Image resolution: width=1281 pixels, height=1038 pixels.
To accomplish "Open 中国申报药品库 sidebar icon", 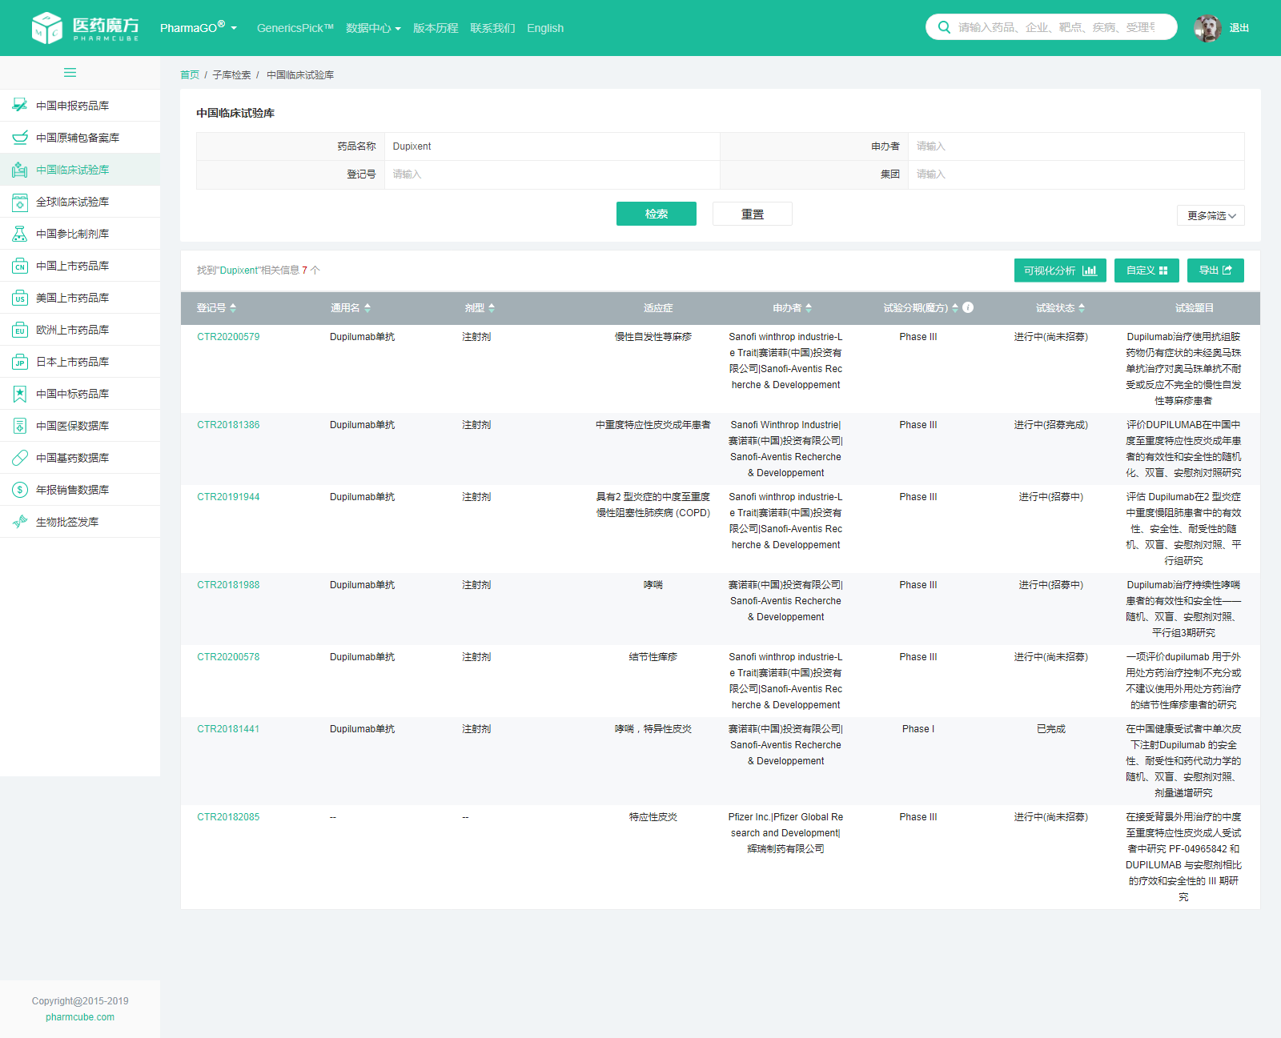I will pyautogui.click(x=20, y=106).
